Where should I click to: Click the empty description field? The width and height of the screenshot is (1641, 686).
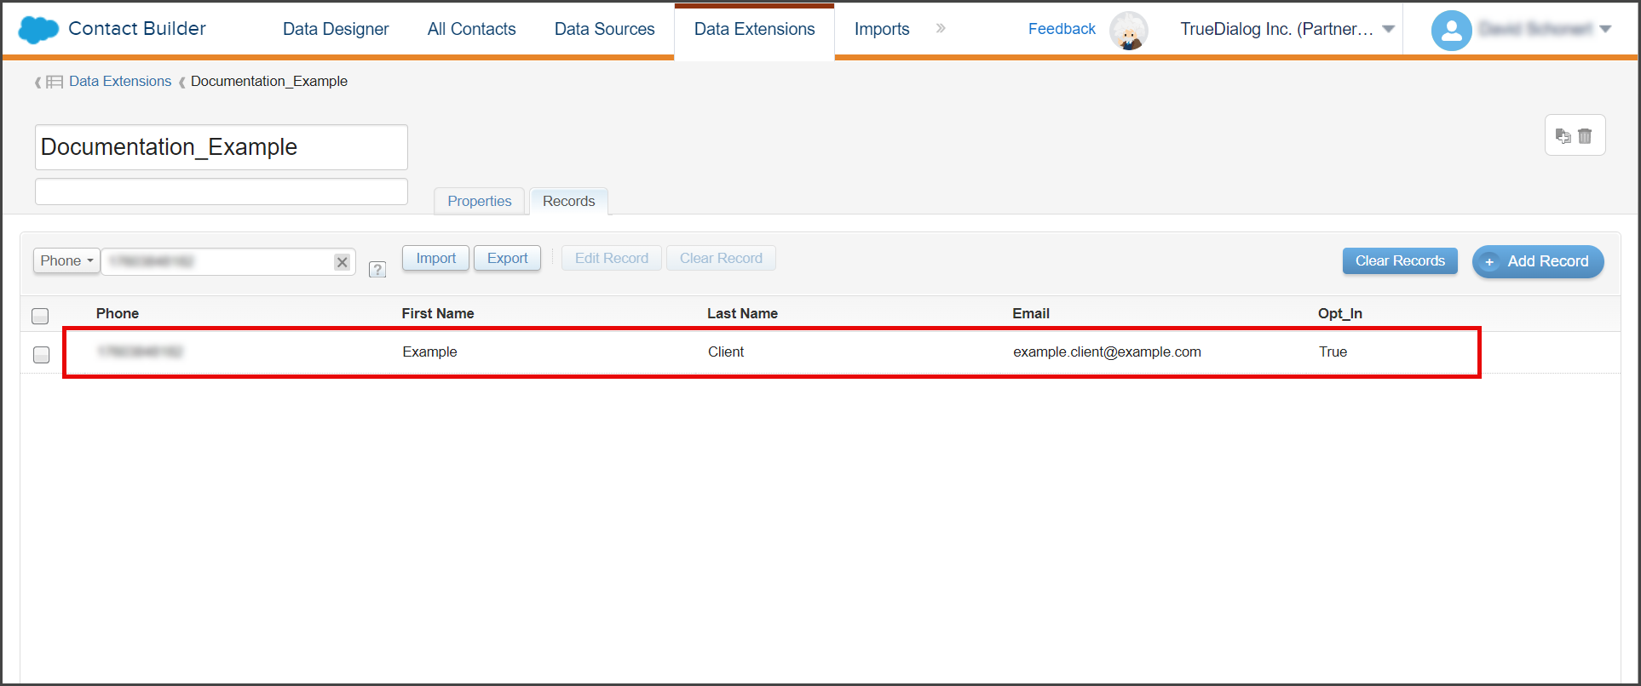tap(222, 192)
